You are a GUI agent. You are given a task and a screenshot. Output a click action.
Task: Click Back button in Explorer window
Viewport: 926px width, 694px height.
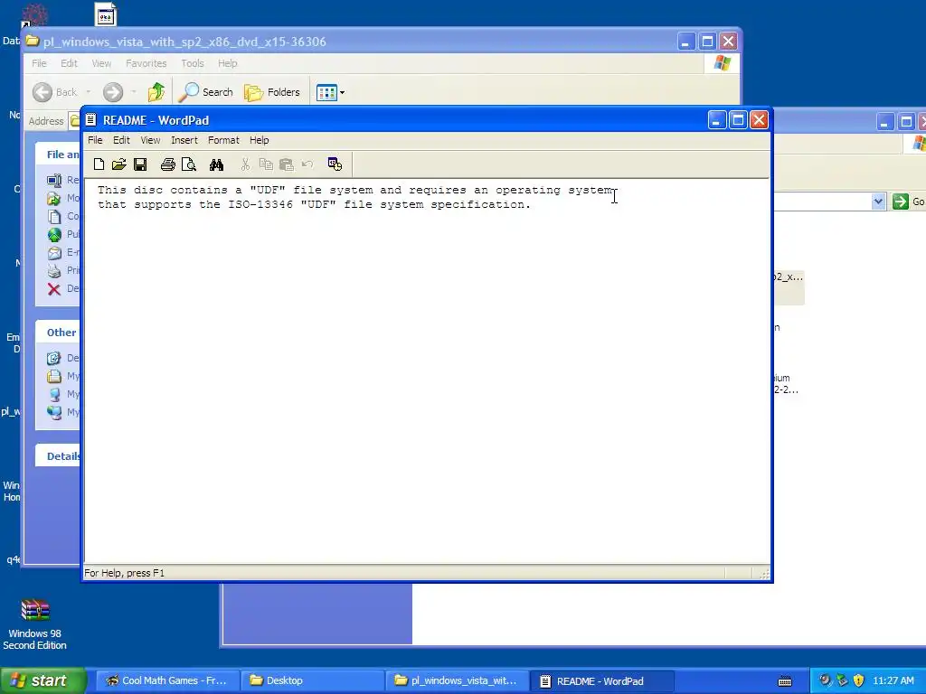click(55, 92)
